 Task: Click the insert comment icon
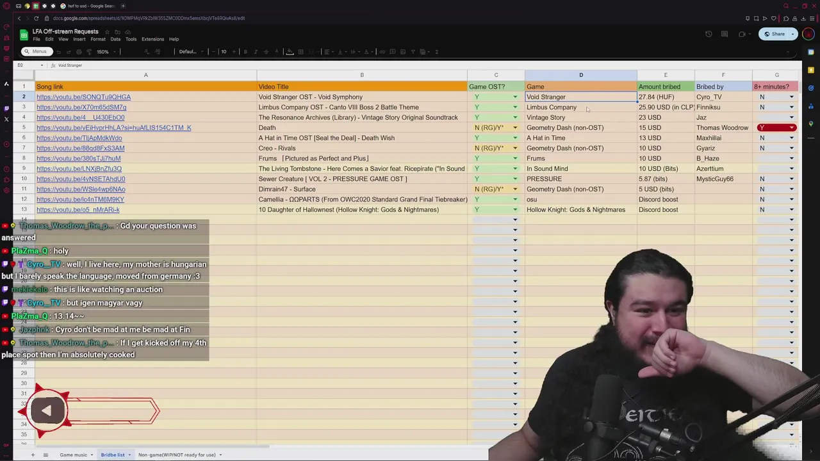(393, 51)
